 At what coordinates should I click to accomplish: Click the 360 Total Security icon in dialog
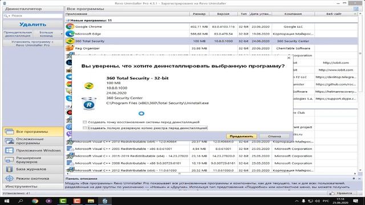[89, 86]
